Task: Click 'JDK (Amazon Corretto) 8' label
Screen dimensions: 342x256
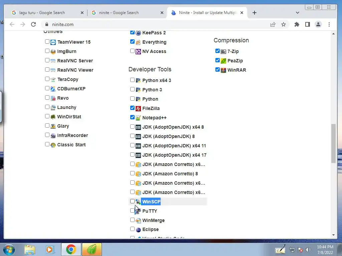Action: 170,174
